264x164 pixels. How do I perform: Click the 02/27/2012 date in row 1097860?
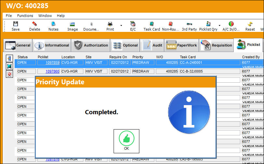click(120, 71)
